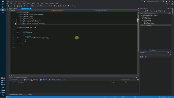
Task: Select packages.config in Solution Explorer
Action: (x=150, y=24)
